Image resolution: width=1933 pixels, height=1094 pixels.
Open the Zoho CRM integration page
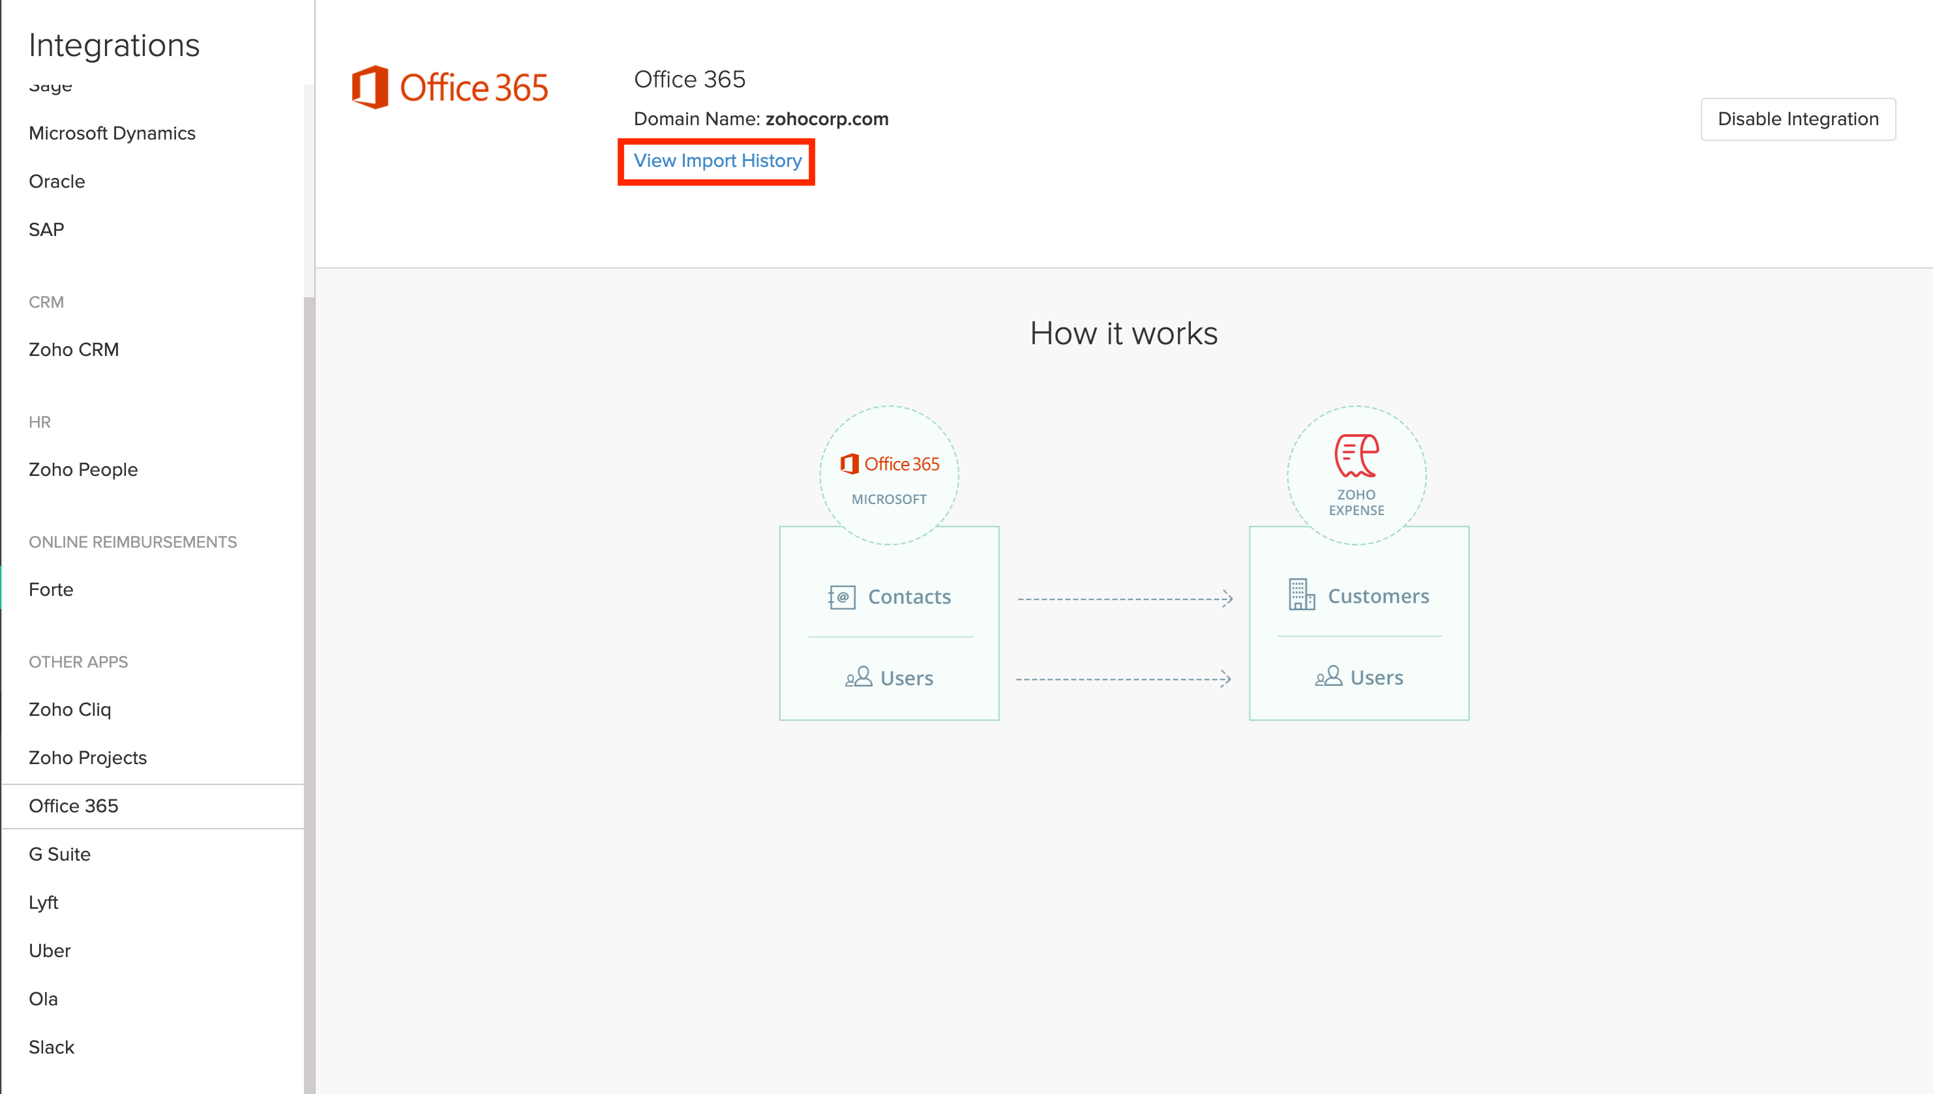(x=74, y=349)
